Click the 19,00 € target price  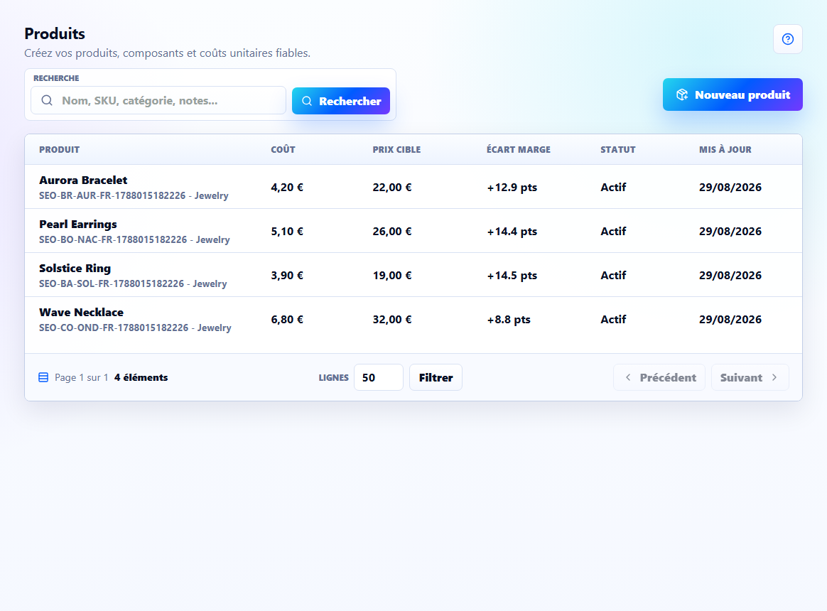392,276
